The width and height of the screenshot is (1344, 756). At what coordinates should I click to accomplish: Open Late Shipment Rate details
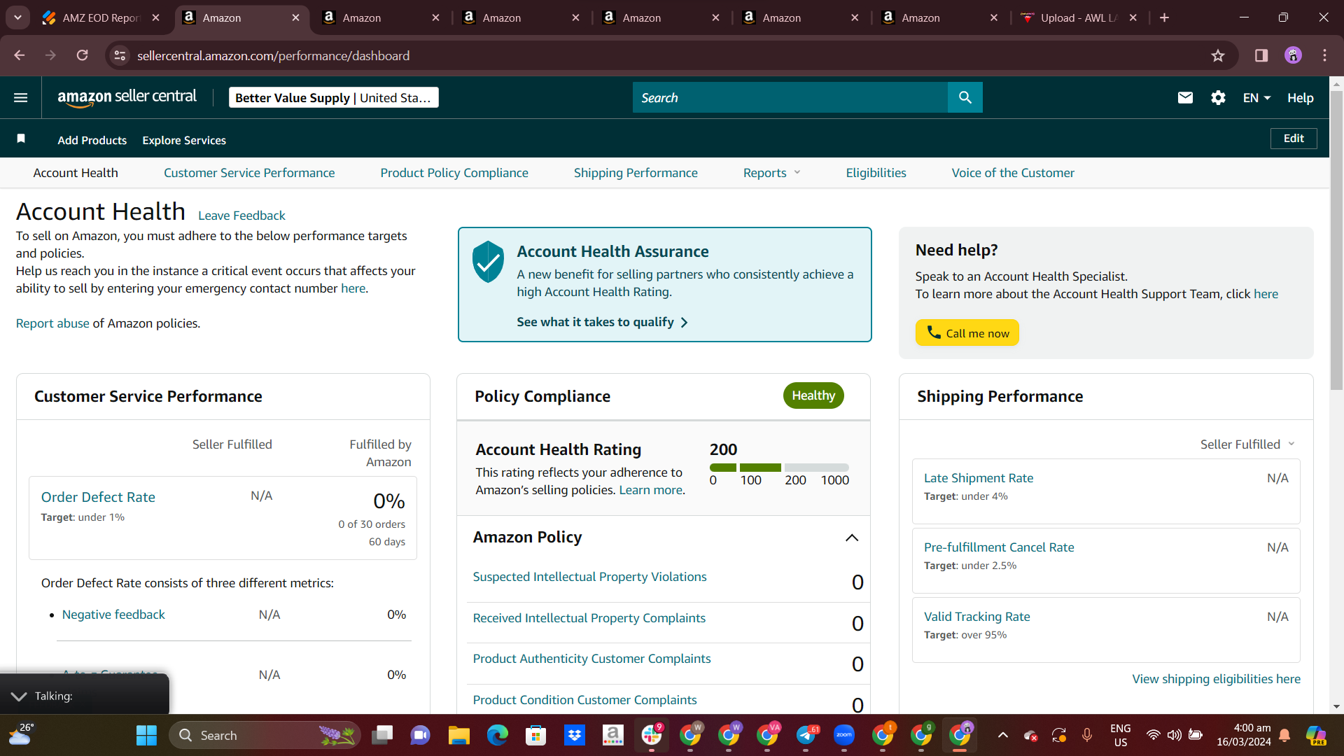[979, 478]
